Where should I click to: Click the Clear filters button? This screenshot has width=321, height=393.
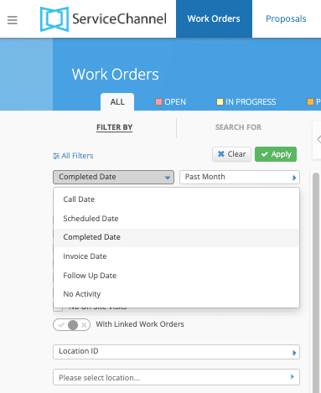pyautogui.click(x=231, y=154)
